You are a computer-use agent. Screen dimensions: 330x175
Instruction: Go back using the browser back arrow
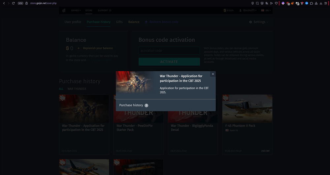click(3, 3)
